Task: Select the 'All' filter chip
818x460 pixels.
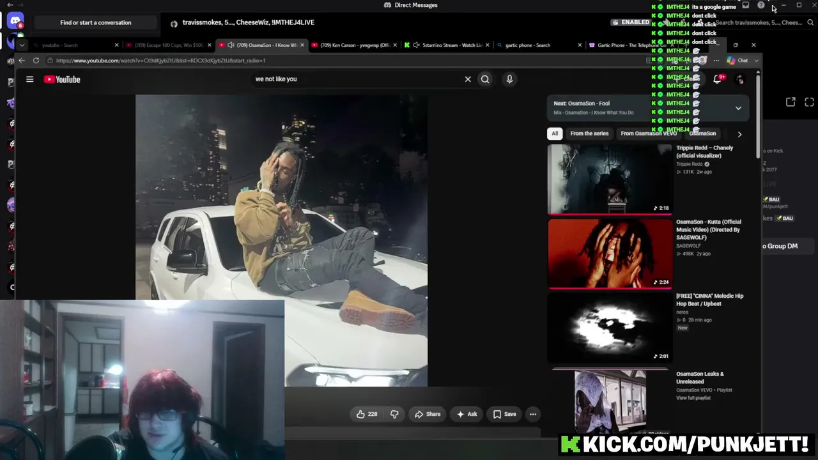Action: point(555,134)
